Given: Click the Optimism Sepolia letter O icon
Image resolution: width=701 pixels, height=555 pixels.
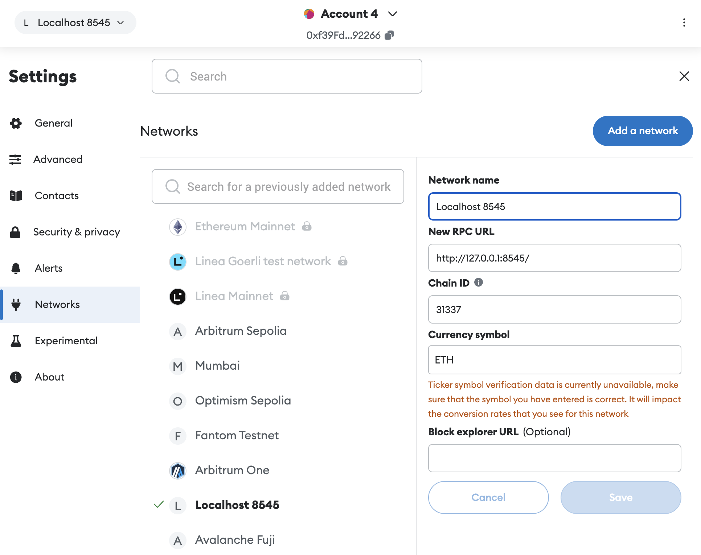Looking at the screenshot, I should click(x=178, y=401).
